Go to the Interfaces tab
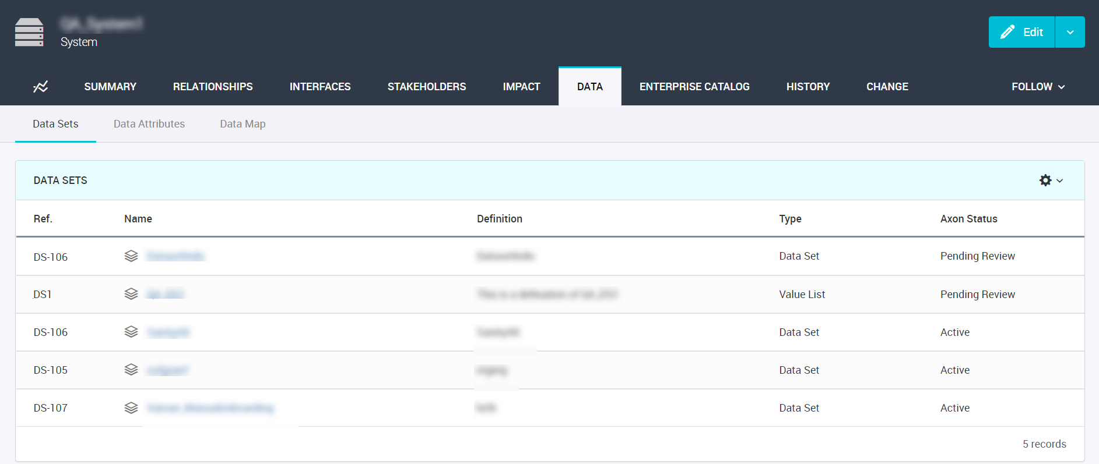Viewport: 1099px width, 464px height. point(320,87)
